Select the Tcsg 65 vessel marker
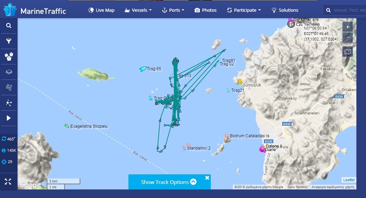 point(143,69)
